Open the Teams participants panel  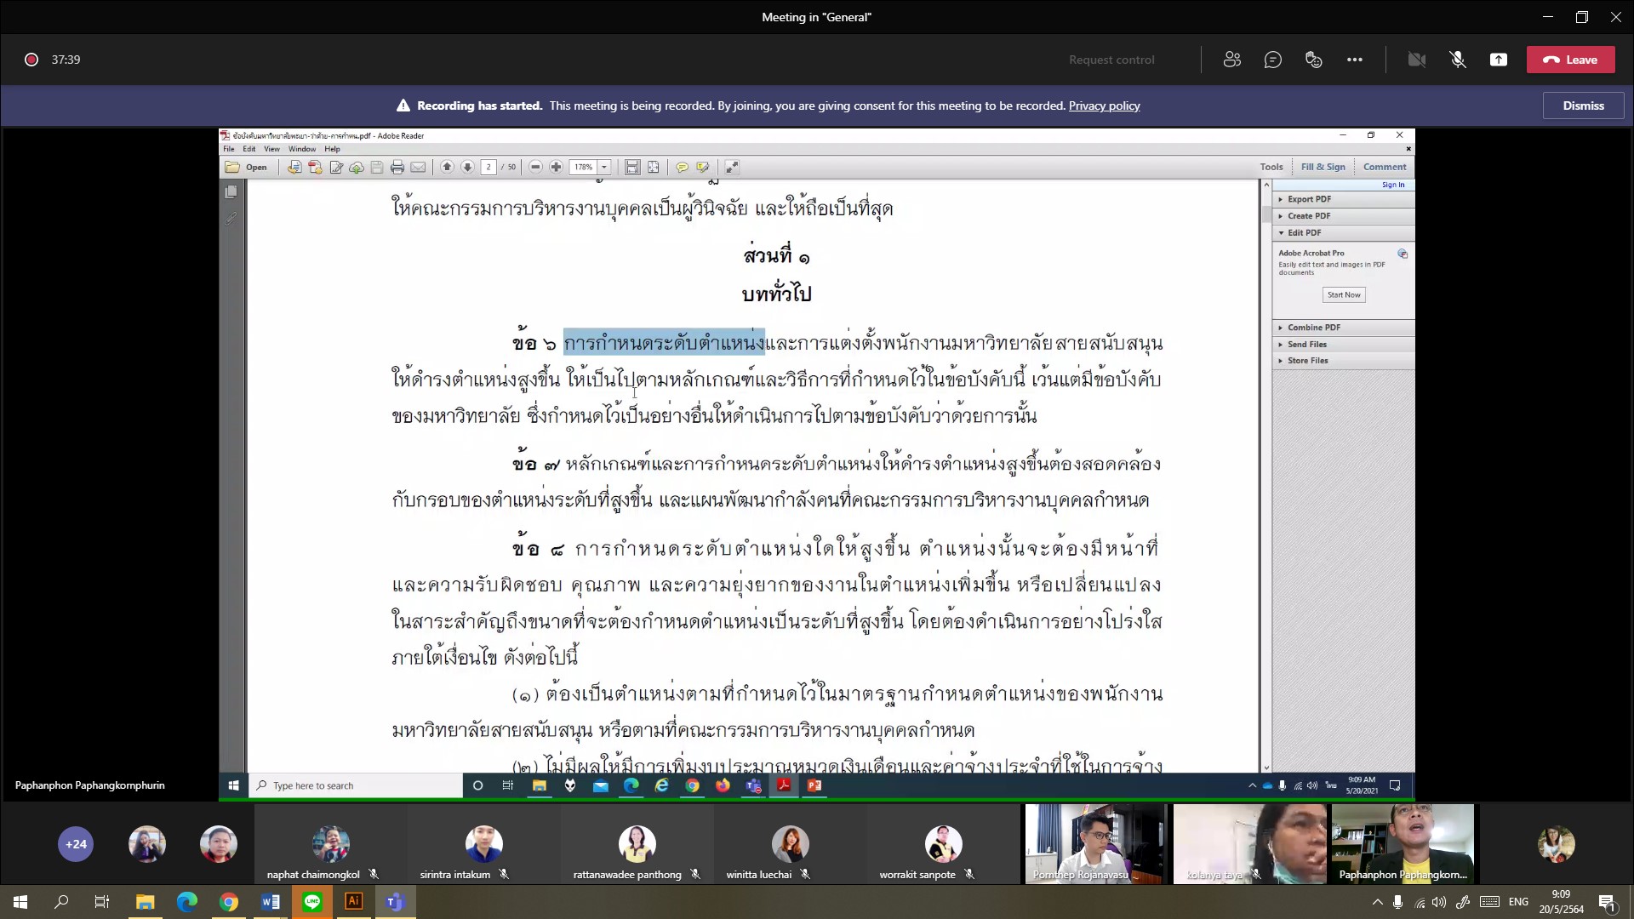(1231, 60)
